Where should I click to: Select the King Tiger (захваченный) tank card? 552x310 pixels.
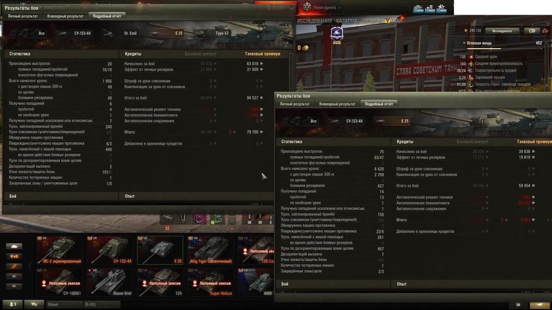click(210, 250)
